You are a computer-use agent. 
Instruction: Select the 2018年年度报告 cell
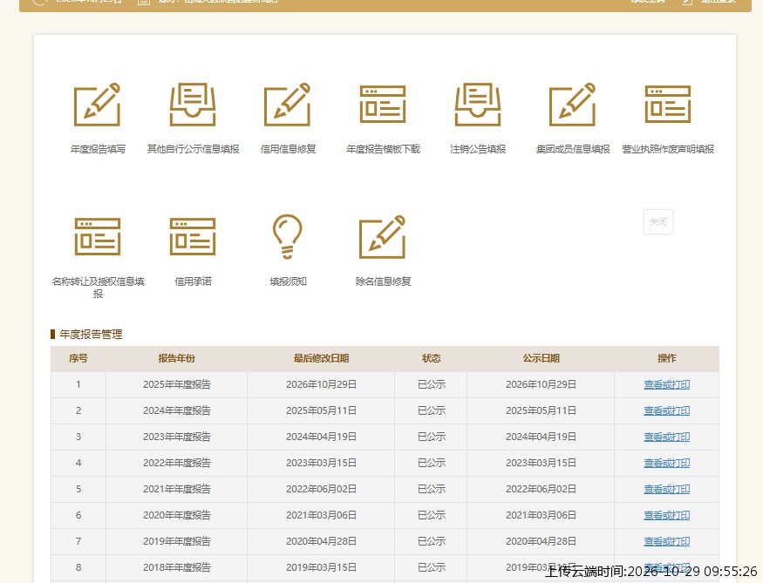[177, 567]
